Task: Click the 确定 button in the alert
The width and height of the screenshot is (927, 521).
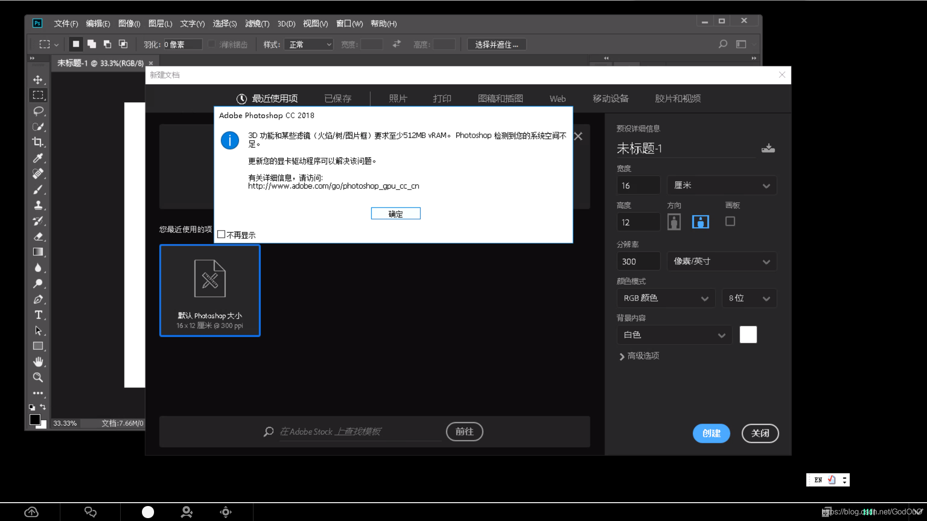Action: coord(395,214)
